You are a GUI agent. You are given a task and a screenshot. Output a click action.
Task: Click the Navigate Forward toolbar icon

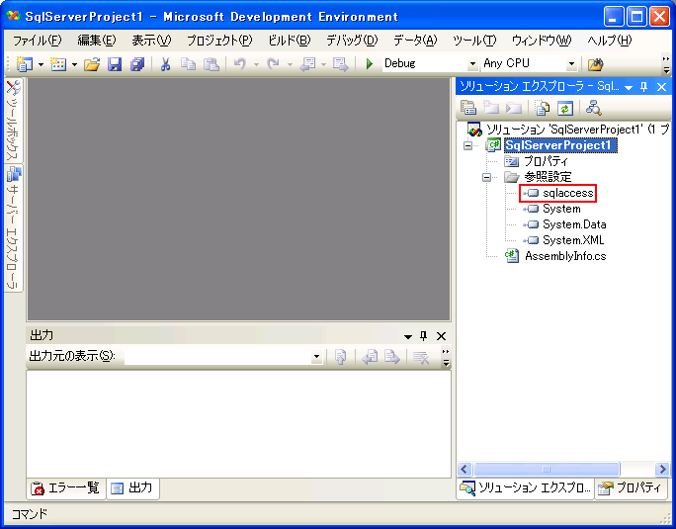(340, 64)
